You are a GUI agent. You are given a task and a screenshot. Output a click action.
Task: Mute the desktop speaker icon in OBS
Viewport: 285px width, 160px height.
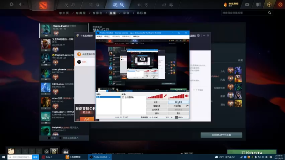tap(187, 96)
